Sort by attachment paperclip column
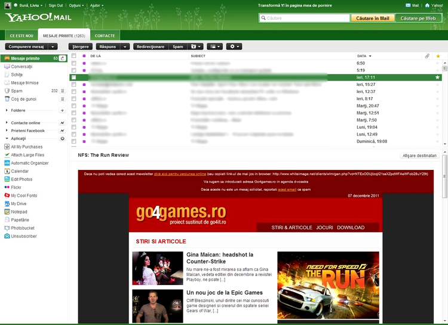This screenshot has width=448, height=325. pyautogui.click(x=427, y=56)
